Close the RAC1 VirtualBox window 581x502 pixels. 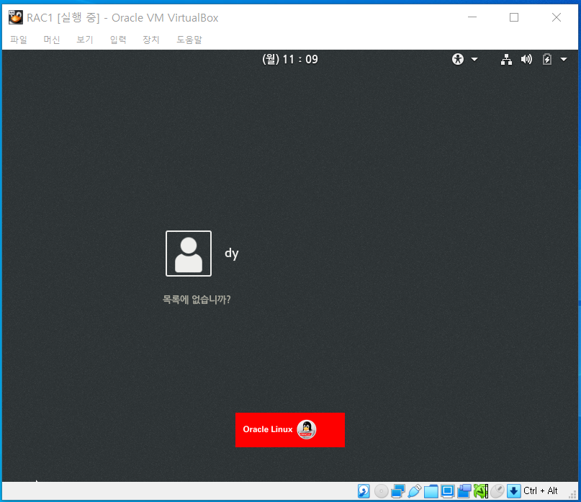point(557,17)
